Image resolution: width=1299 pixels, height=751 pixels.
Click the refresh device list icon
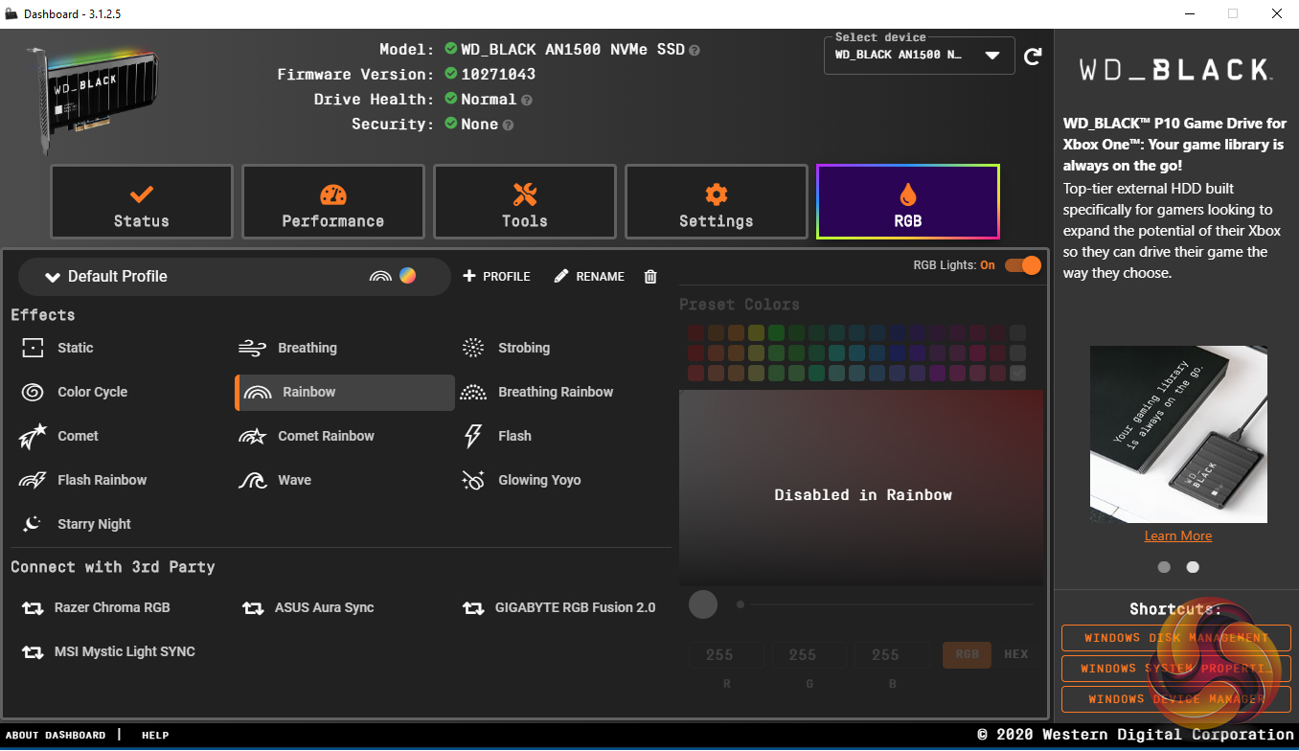(x=1033, y=57)
